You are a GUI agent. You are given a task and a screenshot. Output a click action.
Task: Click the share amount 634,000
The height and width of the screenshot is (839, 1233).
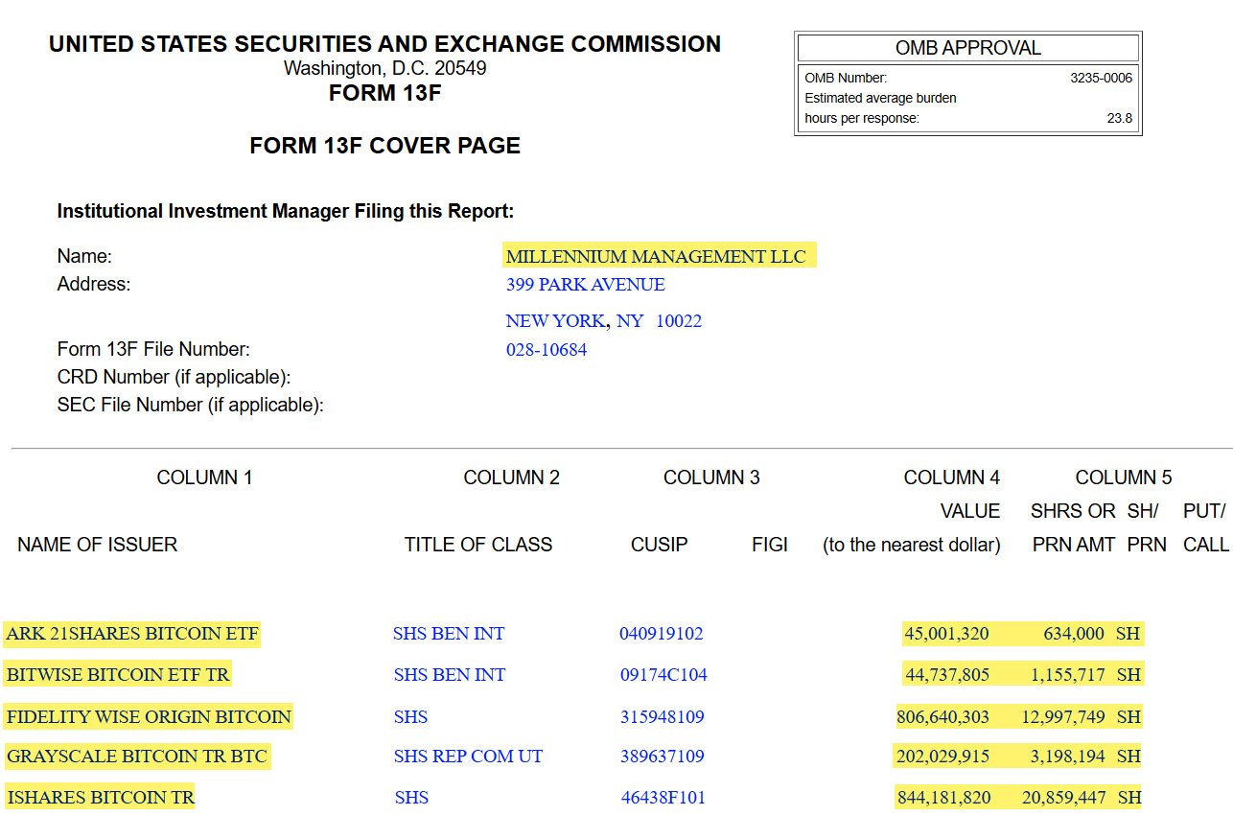tap(1075, 634)
